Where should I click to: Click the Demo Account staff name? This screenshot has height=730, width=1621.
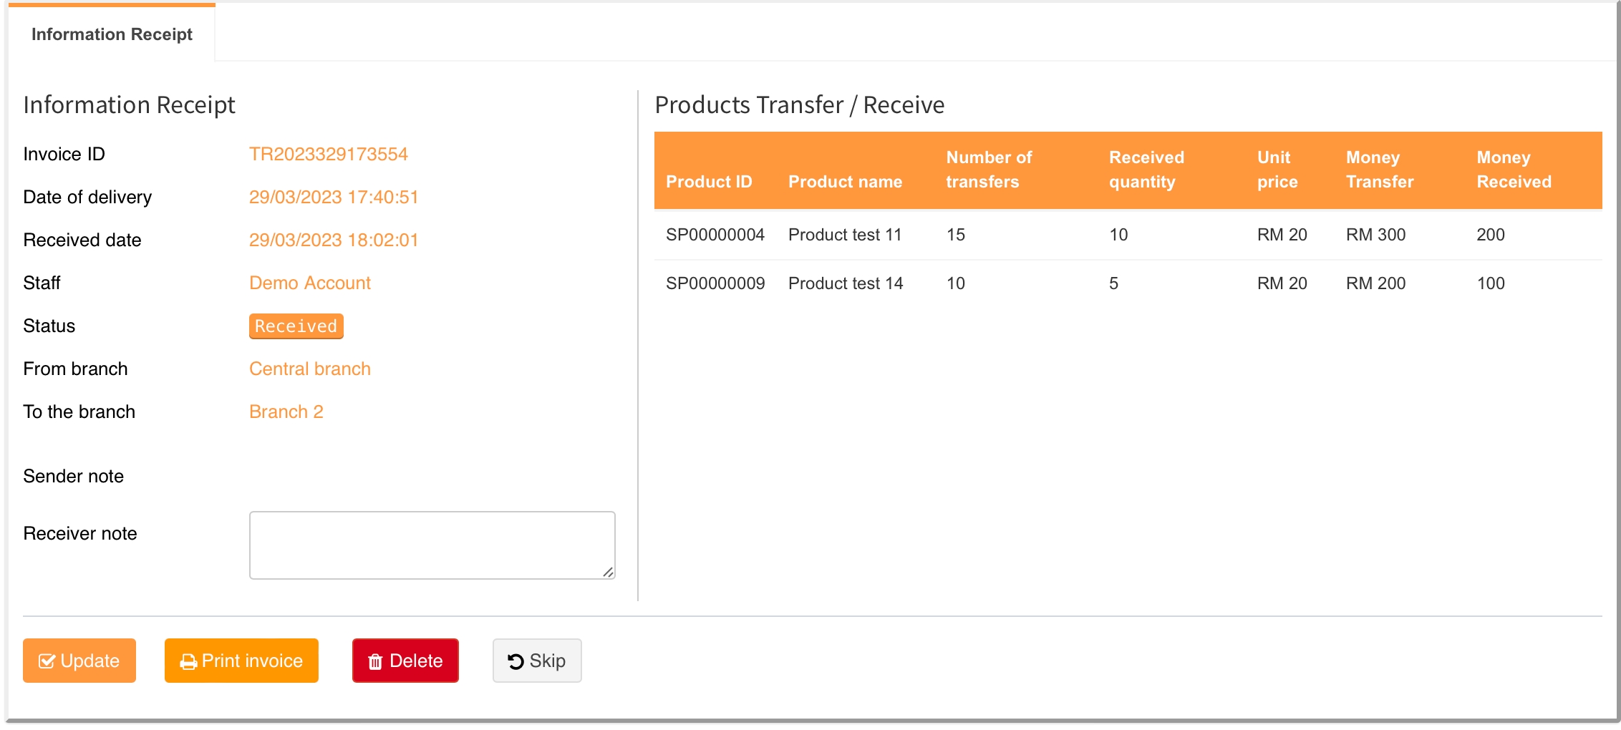[x=309, y=283]
